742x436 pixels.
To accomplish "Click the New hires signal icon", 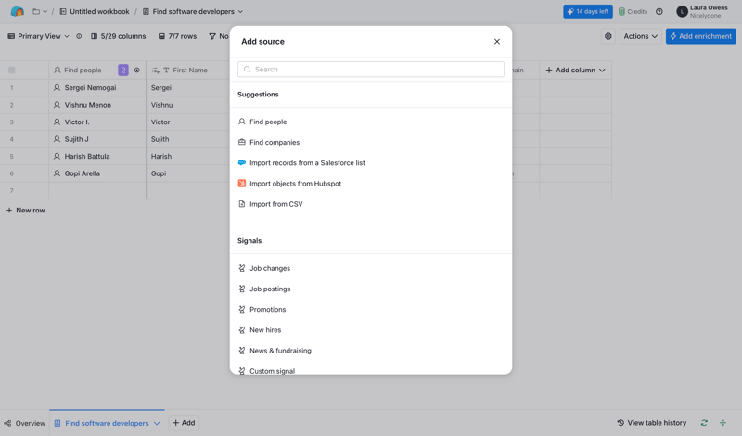I will coord(242,330).
